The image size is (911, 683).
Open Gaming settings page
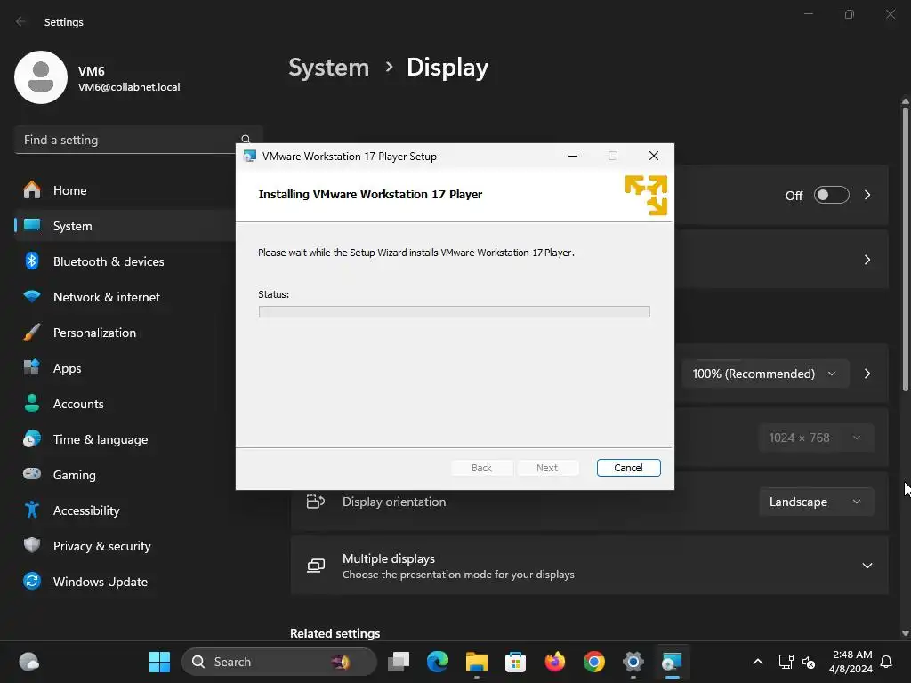[x=125, y=475]
